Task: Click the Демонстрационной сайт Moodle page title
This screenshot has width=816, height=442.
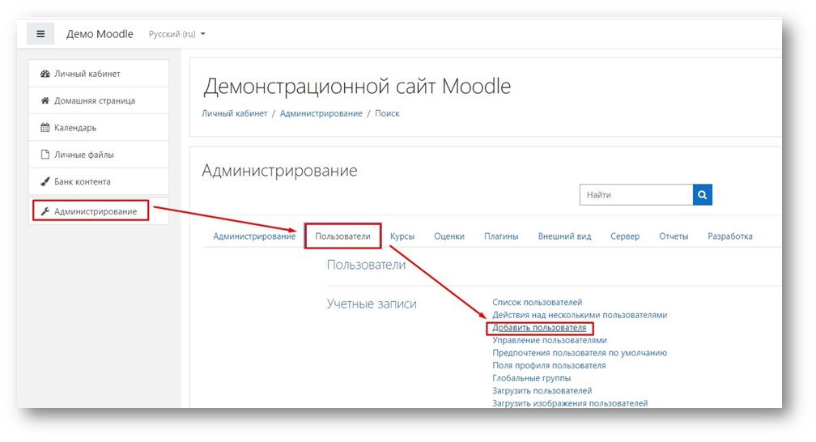Action: (x=357, y=87)
